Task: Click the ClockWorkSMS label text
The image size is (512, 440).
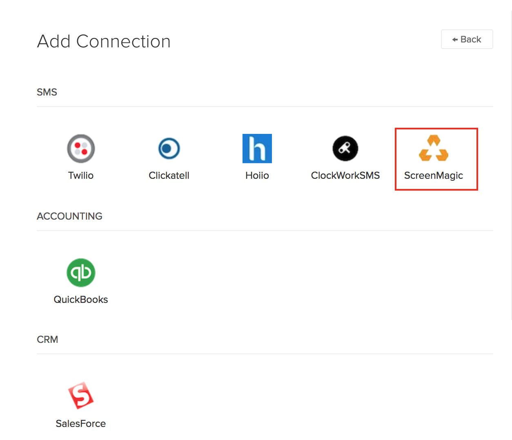Action: tap(345, 176)
